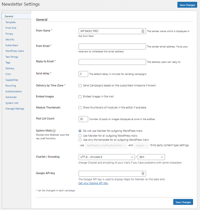Click the key icon in Google API Key field
This screenshot has height=210, width=200.
coord(143,174)
